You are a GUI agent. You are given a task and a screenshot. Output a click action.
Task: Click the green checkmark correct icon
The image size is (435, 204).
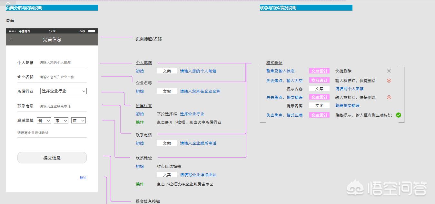coord(399,115)
